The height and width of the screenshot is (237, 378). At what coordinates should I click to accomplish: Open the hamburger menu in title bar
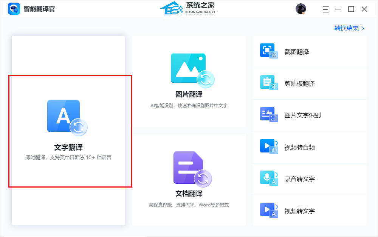point(326,9)
